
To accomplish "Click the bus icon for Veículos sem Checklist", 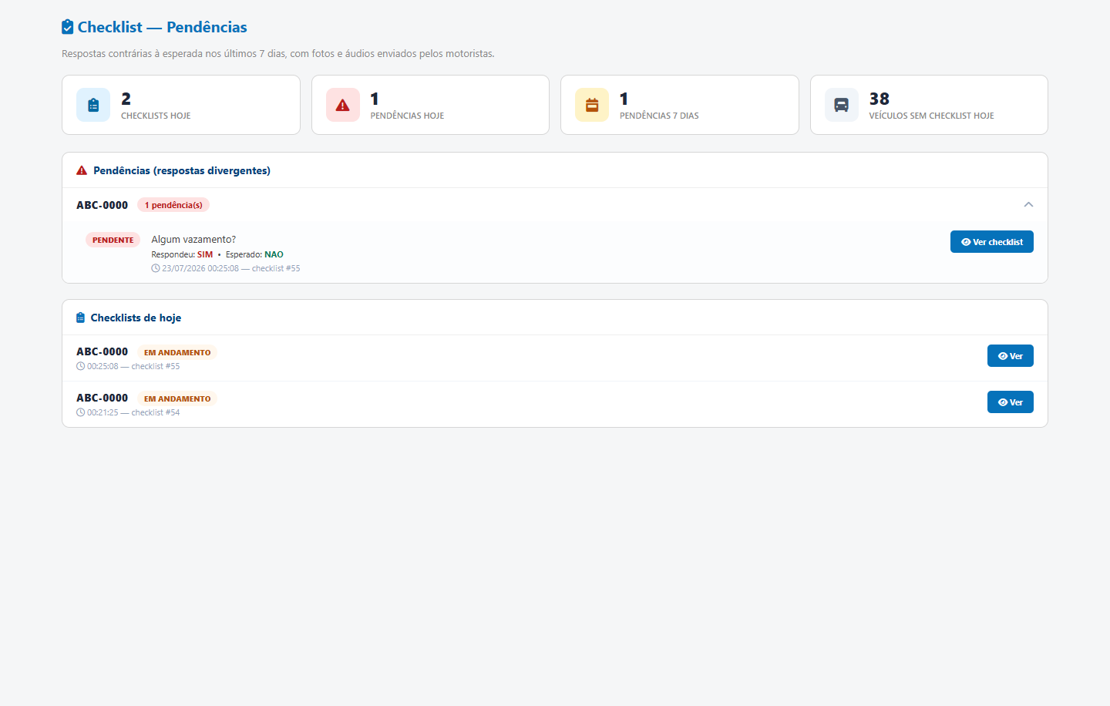I will (x=842, y=105).
